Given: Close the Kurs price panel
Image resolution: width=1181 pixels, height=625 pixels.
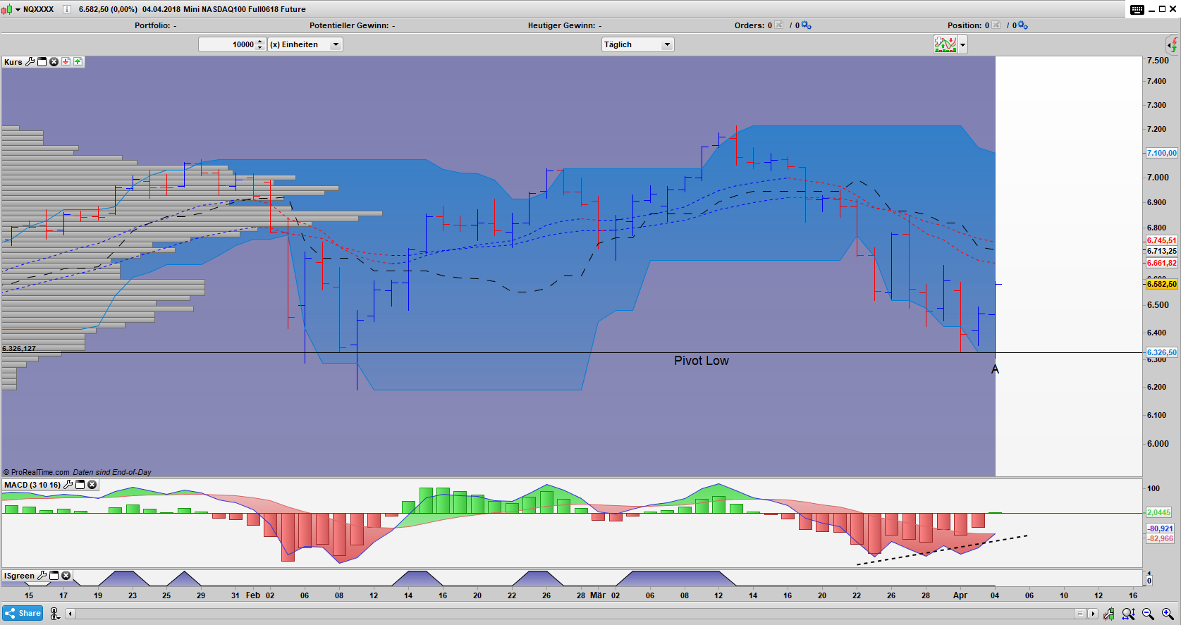Looking at the screenshot, I should 54,62.
